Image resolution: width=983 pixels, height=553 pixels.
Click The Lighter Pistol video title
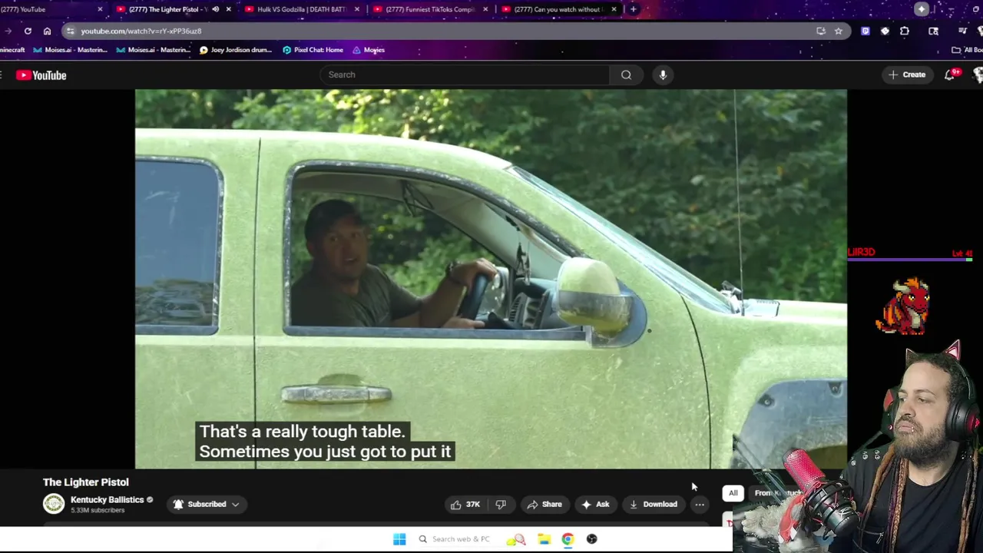pyautogui.click(x=86, y=482)
